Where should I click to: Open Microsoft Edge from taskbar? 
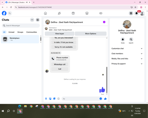(x=20, y=106)
